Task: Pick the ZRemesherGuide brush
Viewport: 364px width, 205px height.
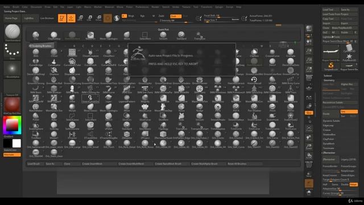Action: (163, 135)
